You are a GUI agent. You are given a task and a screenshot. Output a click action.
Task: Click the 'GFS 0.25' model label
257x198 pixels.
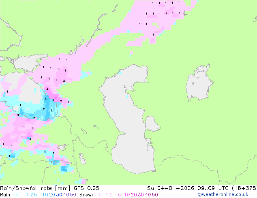[x=86, y=188]
